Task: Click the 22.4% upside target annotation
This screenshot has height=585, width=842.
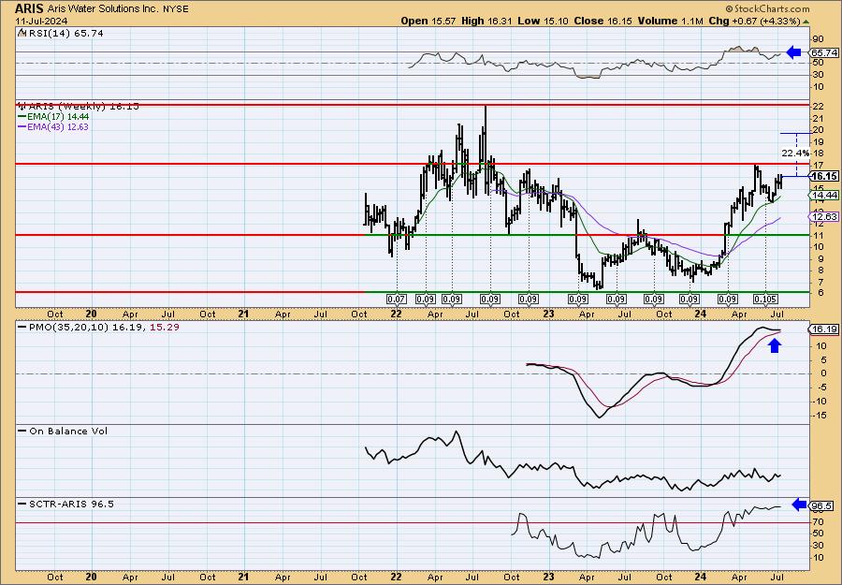Action: coord(795,154)
